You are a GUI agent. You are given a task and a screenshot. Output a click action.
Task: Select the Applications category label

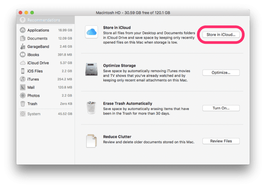tap(38, 30)
